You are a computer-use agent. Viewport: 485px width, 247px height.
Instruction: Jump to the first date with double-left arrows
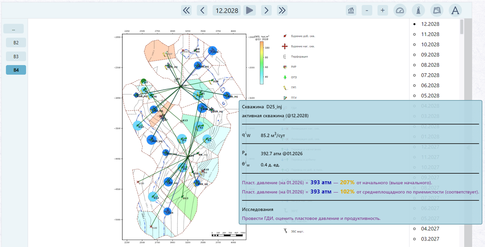tap(186, 10)
